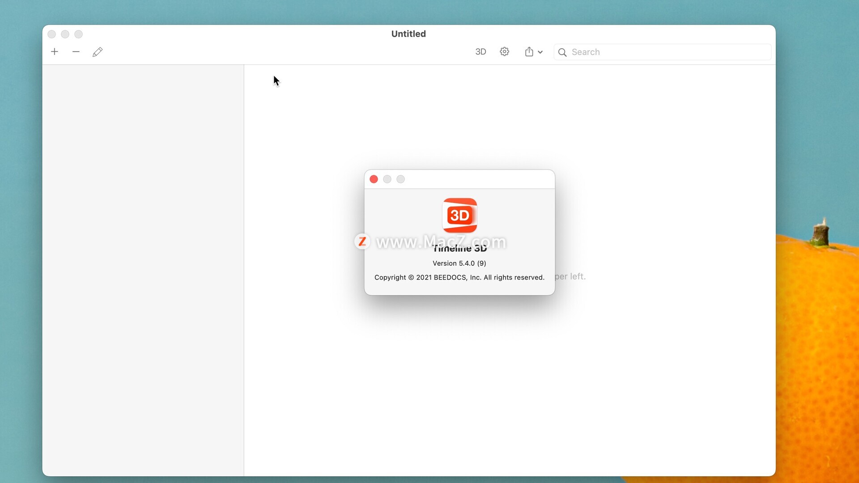Click the Untitled window title
This screenshot has height=483, width=859.
[408, 34]
